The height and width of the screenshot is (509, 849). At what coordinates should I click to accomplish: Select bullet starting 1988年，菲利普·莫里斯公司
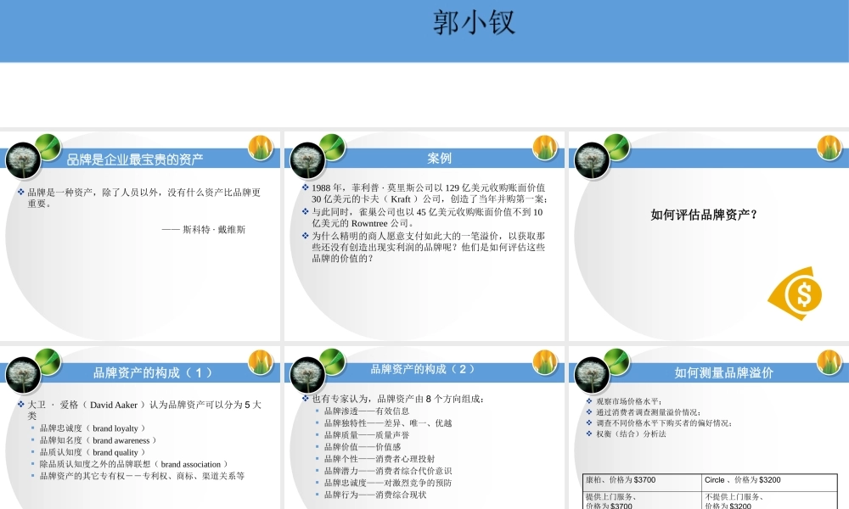pos(429,193)
